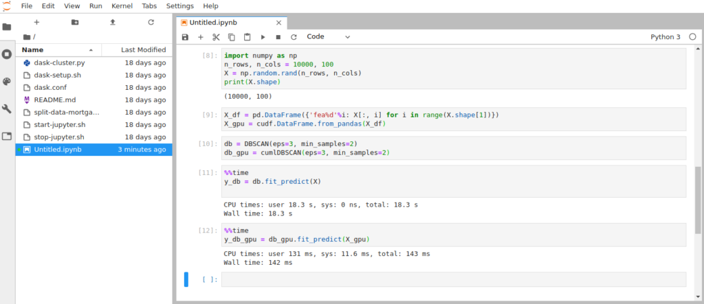Image resolution: width=704 pixels, height=304 pixels.
Task: Select dask-setup.sh in file list
Action: [x=93, y=75]
